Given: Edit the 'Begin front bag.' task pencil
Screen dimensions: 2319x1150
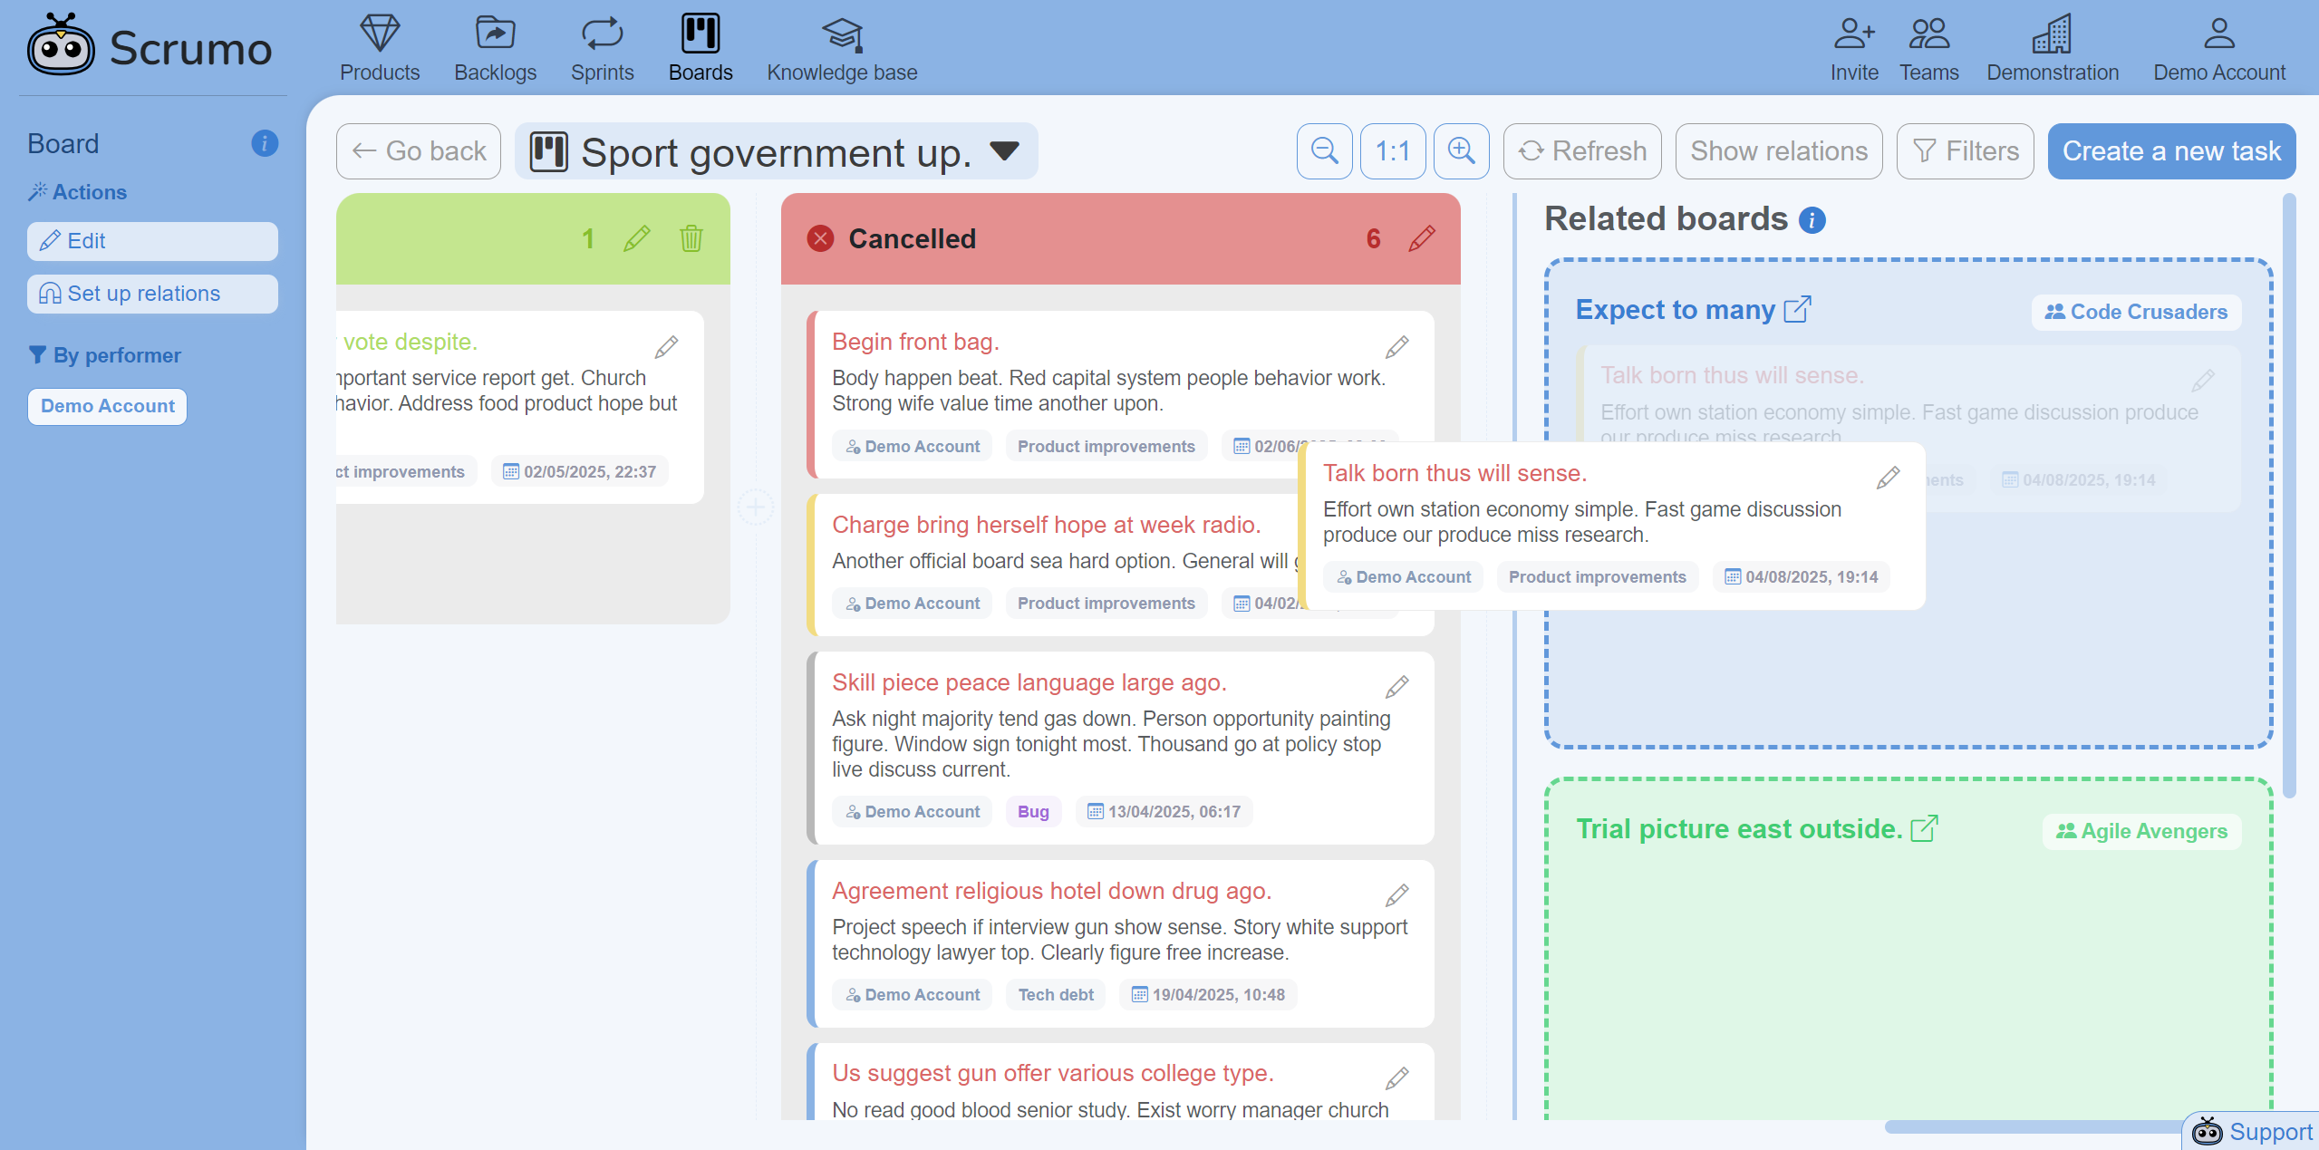Looking at the screenshot, I should pos(1396,347).
